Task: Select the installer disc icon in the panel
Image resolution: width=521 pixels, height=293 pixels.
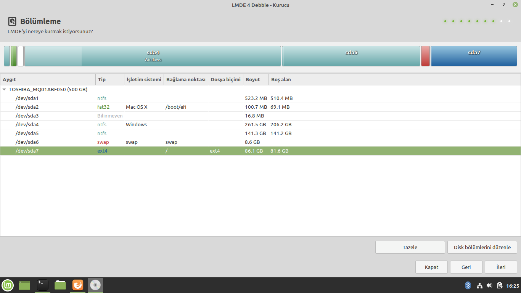Action: click(x=95, y=285)
